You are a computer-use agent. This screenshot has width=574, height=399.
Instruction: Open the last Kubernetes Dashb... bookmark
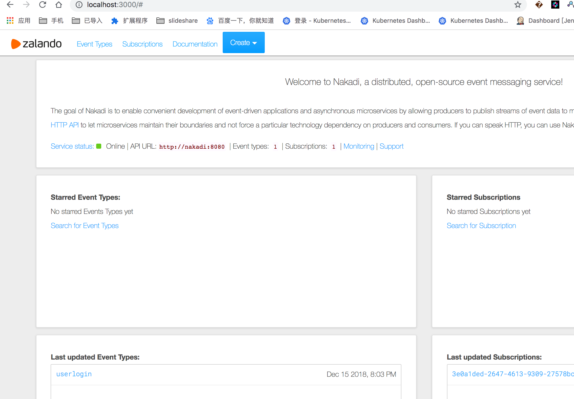(x=473, y=20)
